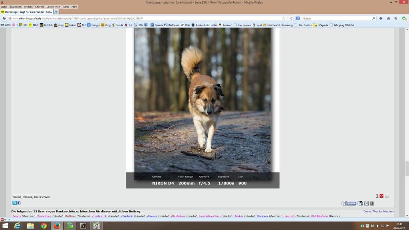Go to the Firefox home page icon
Viewport: 409px width, 230px height.
point(388,18)
